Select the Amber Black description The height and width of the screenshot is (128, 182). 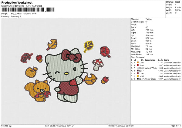click(150, 79)
